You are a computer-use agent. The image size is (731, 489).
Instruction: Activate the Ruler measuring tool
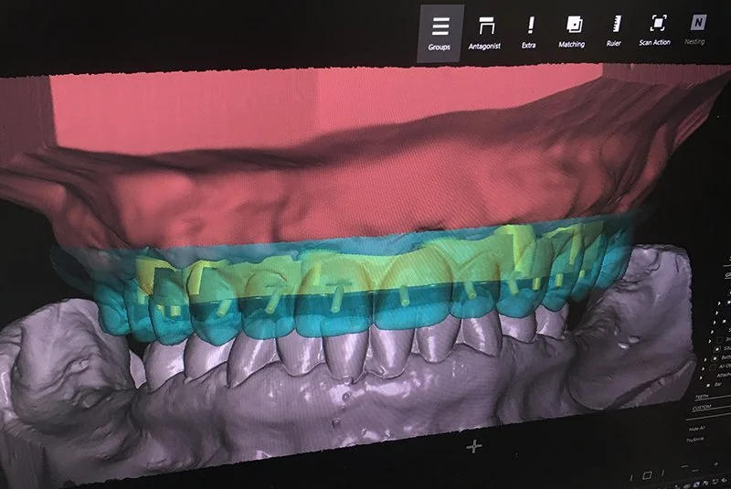614,31
